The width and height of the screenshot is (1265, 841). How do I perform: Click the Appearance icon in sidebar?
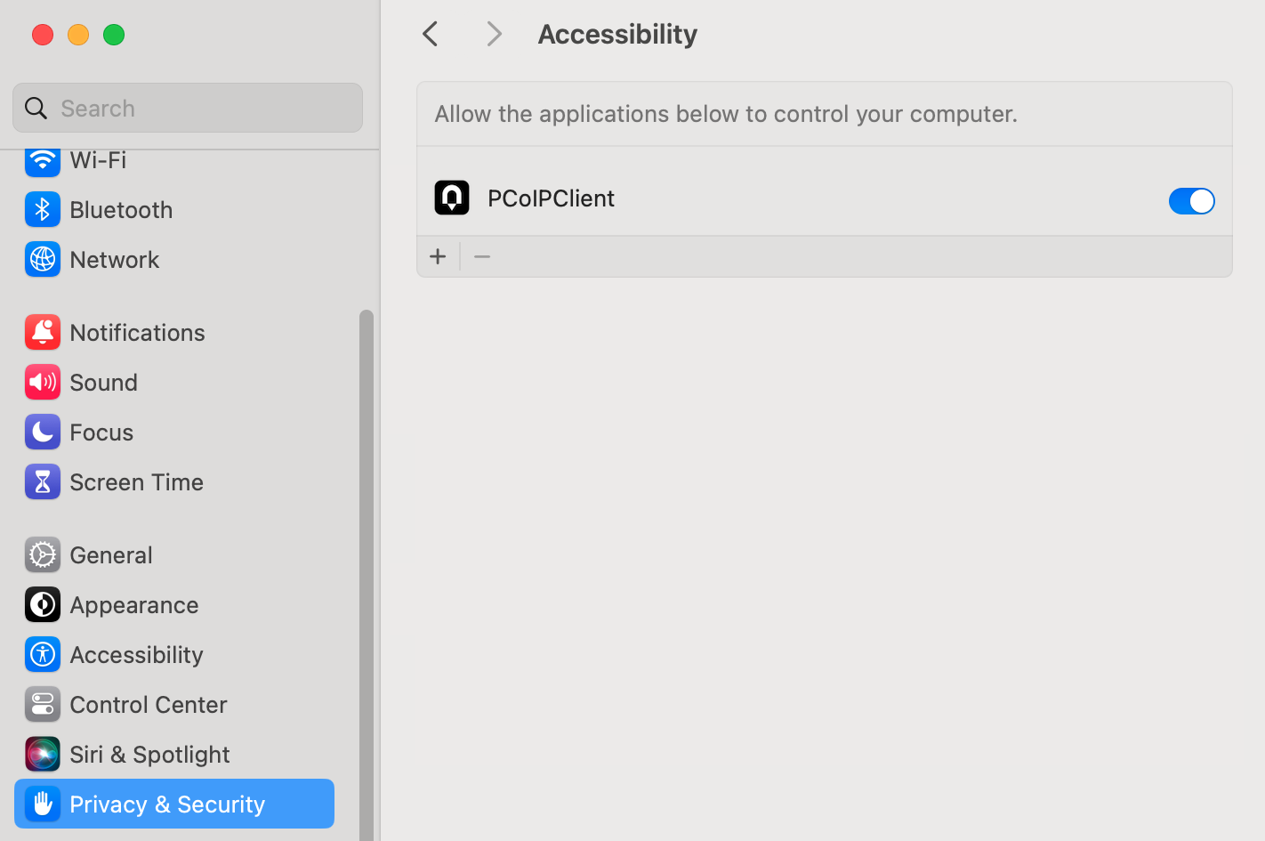(42, 605)
